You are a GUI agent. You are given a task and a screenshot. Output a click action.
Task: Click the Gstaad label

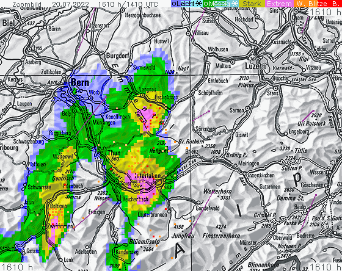(x=34, y=251)
